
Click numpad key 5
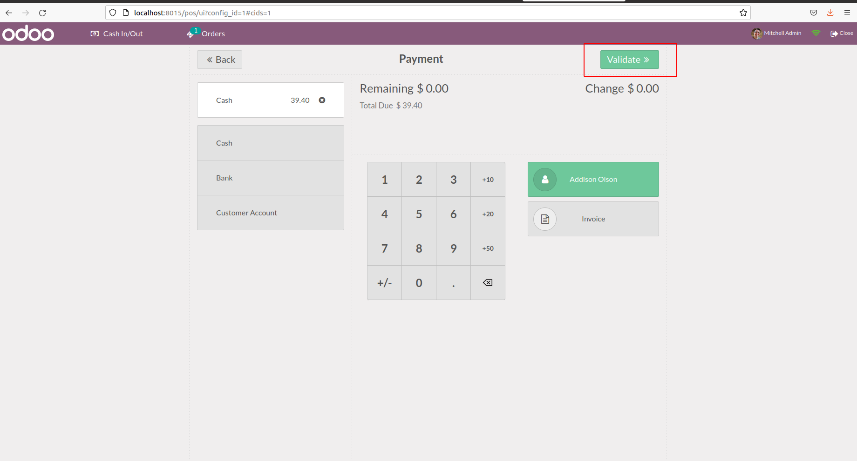[x=419, y=214]
